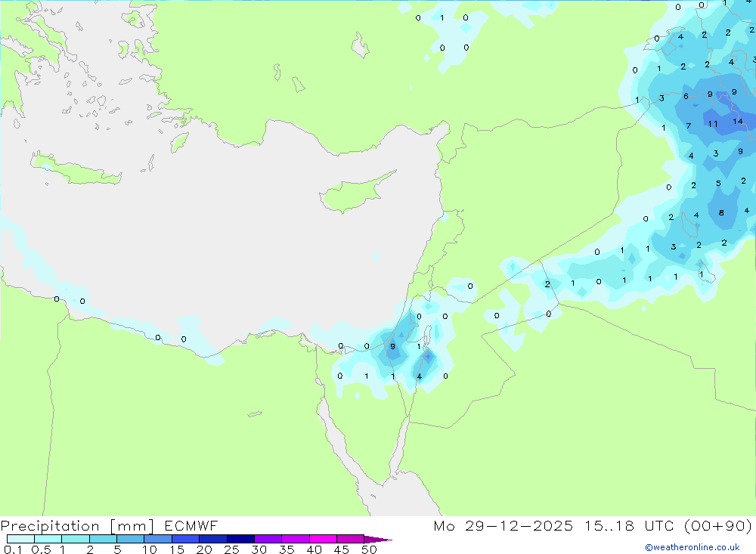
Task: Click the legend label 0.1
Action: (13, 549)
